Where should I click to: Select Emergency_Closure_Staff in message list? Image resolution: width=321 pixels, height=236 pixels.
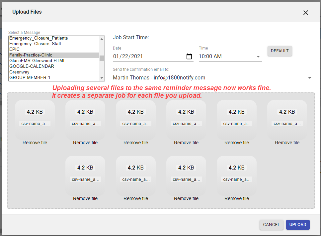pos(35,44)
